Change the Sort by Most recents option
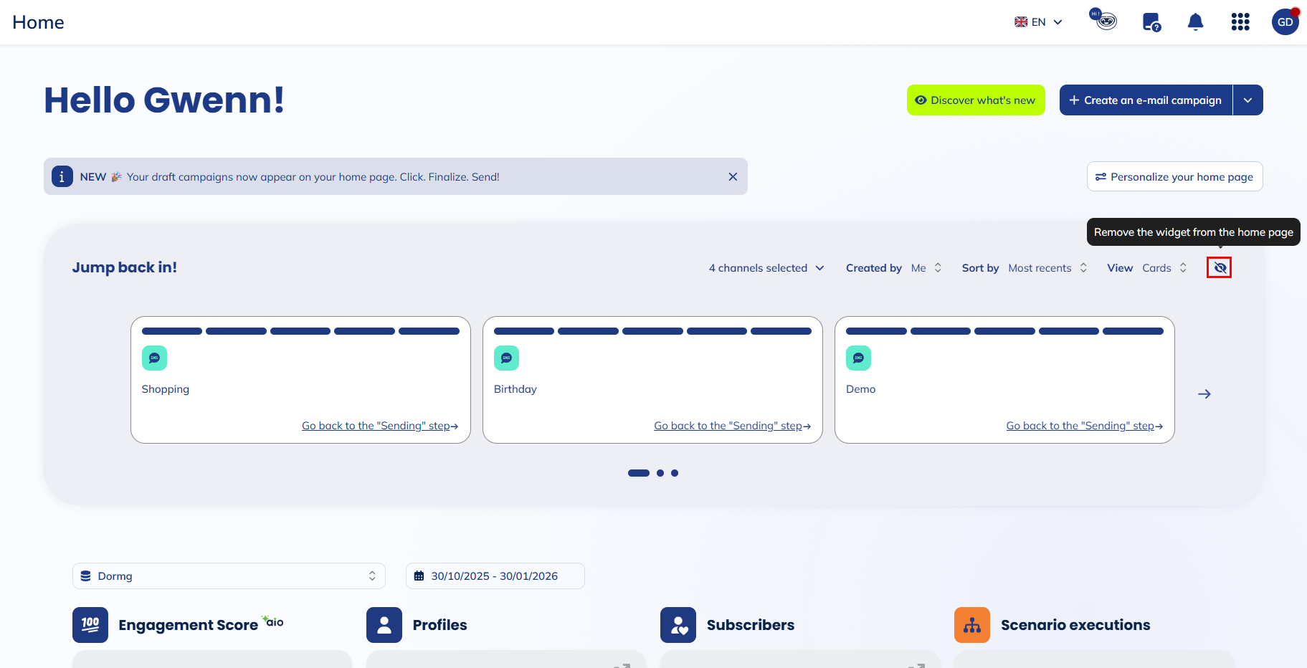Viewport: 1307px width, 668px height. pos(1047,268)
